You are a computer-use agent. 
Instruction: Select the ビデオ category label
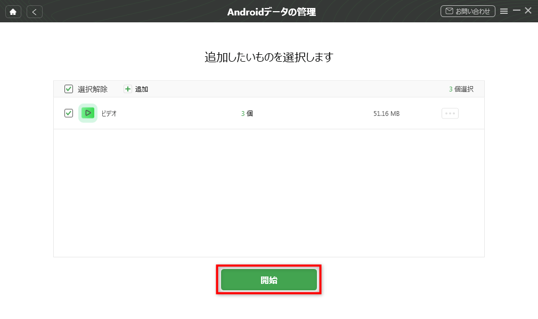click(109, 113)
